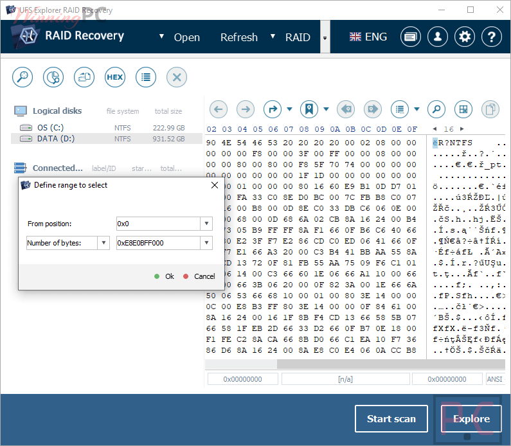
Task: Click the data inspector grid icon
Action: pos(463,109)
